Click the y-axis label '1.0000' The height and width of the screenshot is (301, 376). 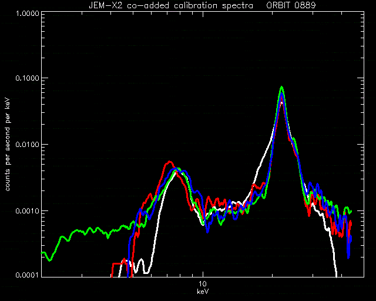tap(27, 13)
